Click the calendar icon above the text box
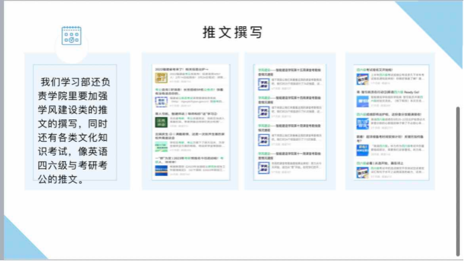This screenshot has width=464, height=261. (71, 36)
